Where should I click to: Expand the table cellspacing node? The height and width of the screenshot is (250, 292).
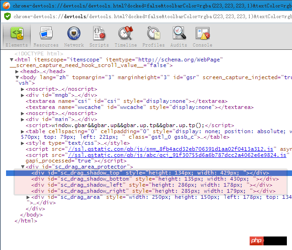click(x=22, y=132)
